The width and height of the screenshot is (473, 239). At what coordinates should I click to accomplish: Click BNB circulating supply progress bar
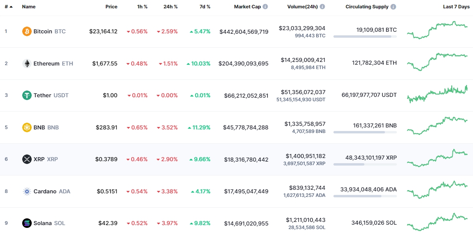click(365, 132)
